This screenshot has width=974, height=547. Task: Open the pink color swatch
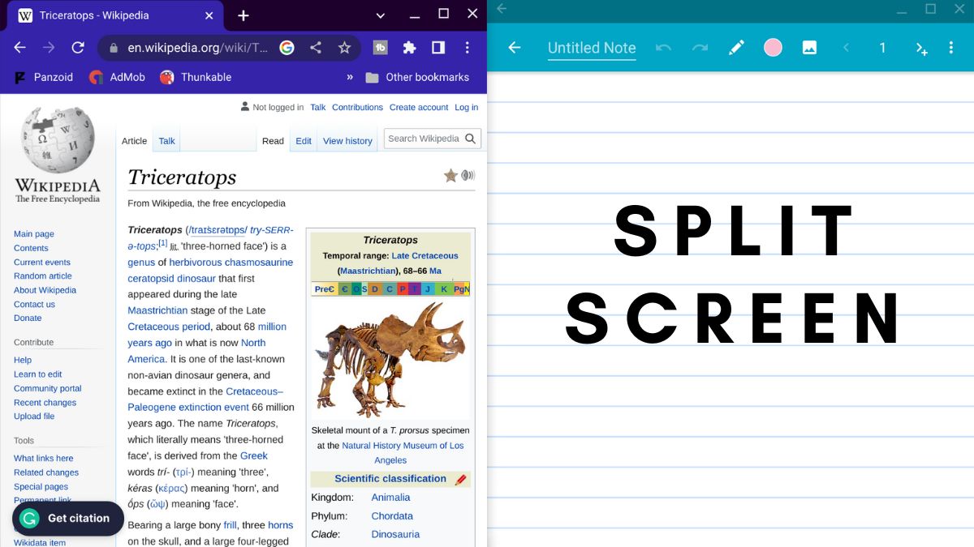773,48
